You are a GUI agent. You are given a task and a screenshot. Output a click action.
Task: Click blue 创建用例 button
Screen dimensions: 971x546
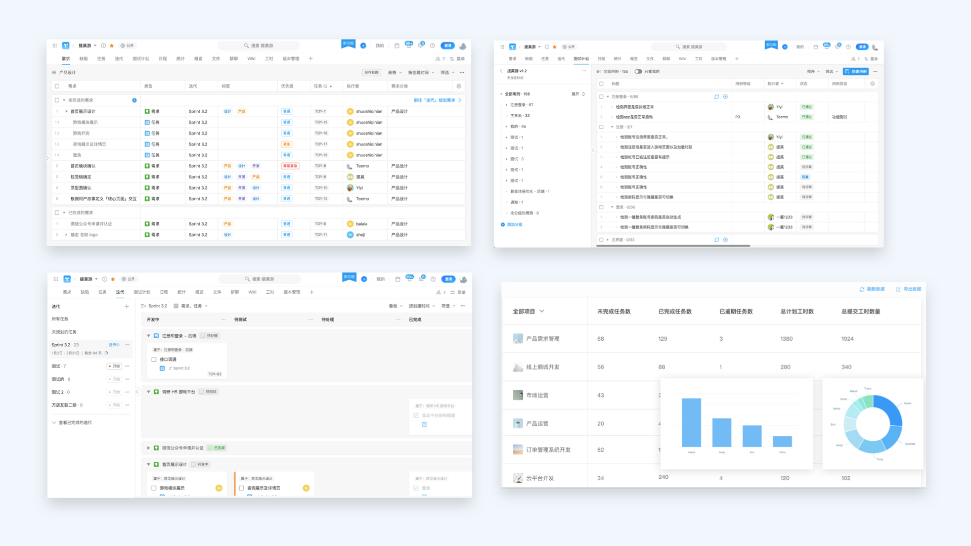pos(856,71)
